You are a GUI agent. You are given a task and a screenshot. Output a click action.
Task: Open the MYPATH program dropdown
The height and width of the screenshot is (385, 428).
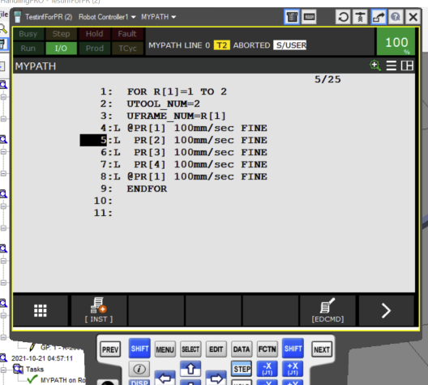(x=158, y=17)
